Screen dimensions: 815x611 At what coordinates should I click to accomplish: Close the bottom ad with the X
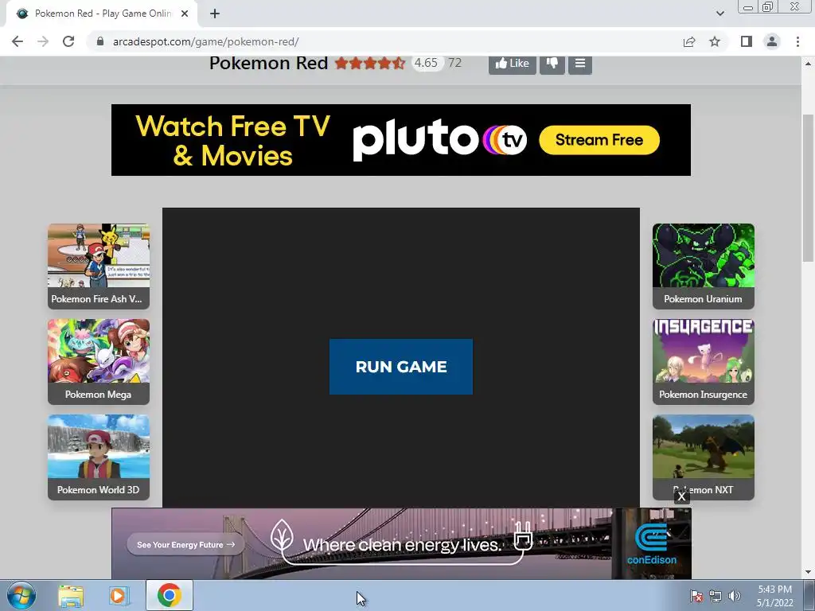[x=681, y=496]
